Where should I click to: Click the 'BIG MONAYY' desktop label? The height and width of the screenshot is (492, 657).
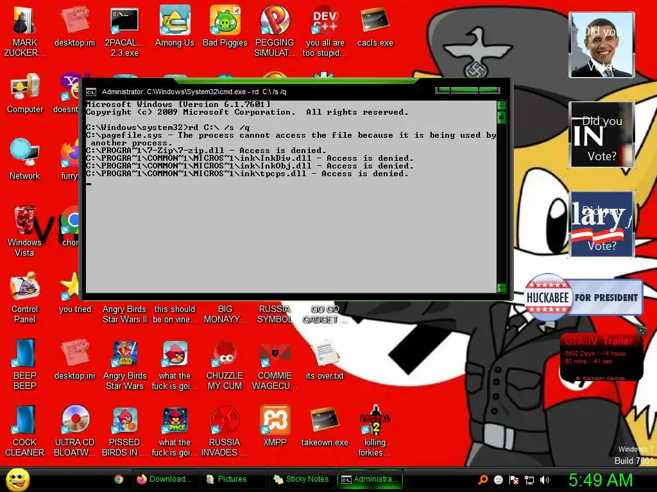pyautogui.click(x=225, y=314)
